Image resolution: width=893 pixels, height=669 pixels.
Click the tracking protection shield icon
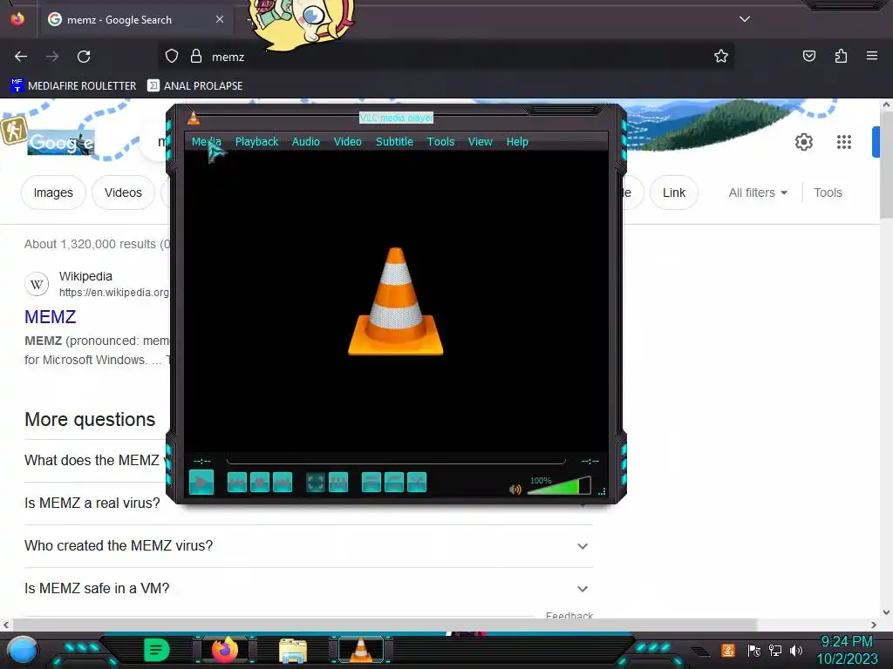172,57
